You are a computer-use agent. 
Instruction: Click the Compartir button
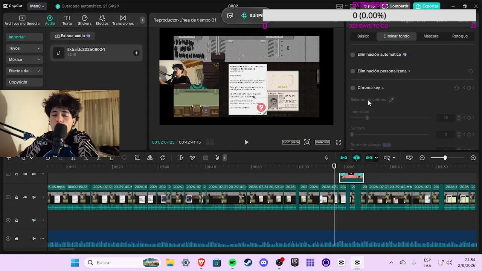click(395, 6)
